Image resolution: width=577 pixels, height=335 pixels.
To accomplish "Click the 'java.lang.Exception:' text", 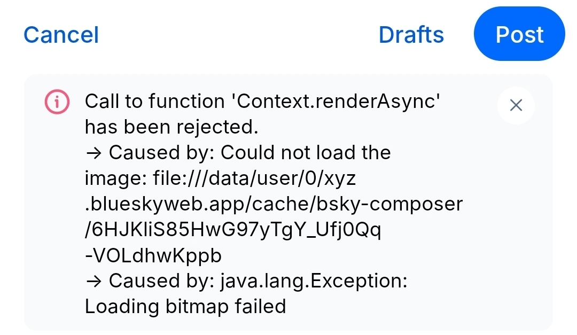I will pos(314,281).
